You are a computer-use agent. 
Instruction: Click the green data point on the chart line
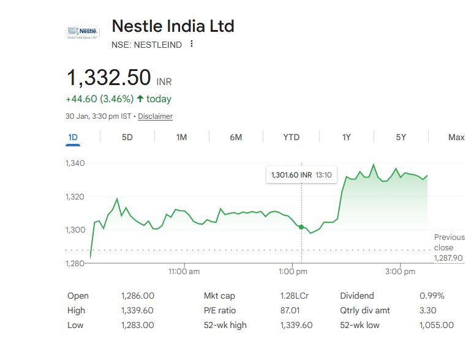301,227
